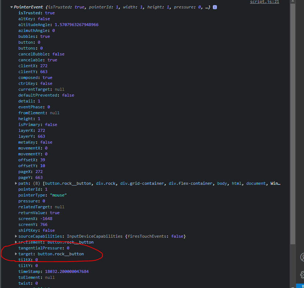Click firesTouchEvents: false in the sourceCapabilities preview
Viewport: 304px width, 288px height.
pyautogui.click(x=155, y=236)
